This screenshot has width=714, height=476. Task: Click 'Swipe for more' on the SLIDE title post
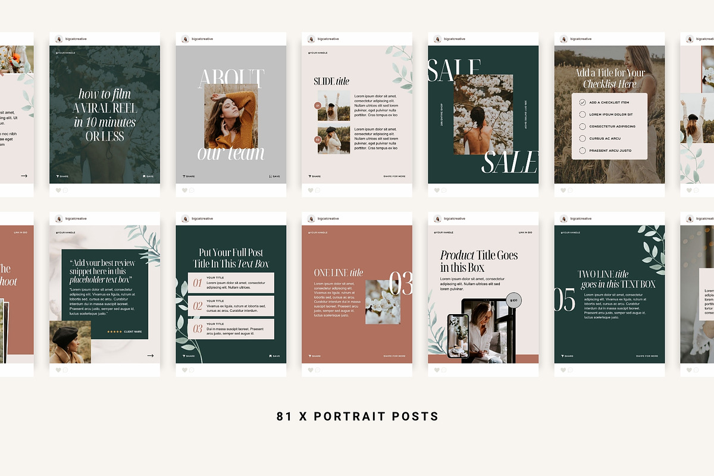coord(394,176)
